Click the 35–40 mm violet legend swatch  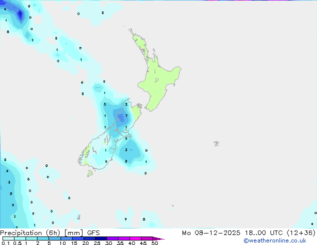(124, 238)
